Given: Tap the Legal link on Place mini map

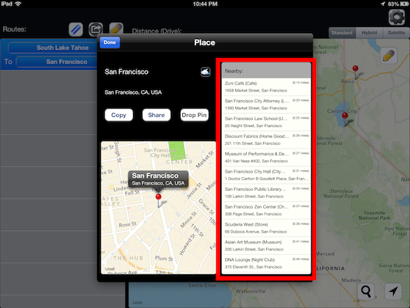Looking at the screenshot, I should 110,269.
